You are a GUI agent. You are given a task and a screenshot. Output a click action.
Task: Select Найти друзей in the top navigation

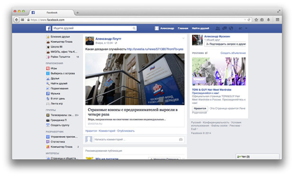(x=201, y=28)
